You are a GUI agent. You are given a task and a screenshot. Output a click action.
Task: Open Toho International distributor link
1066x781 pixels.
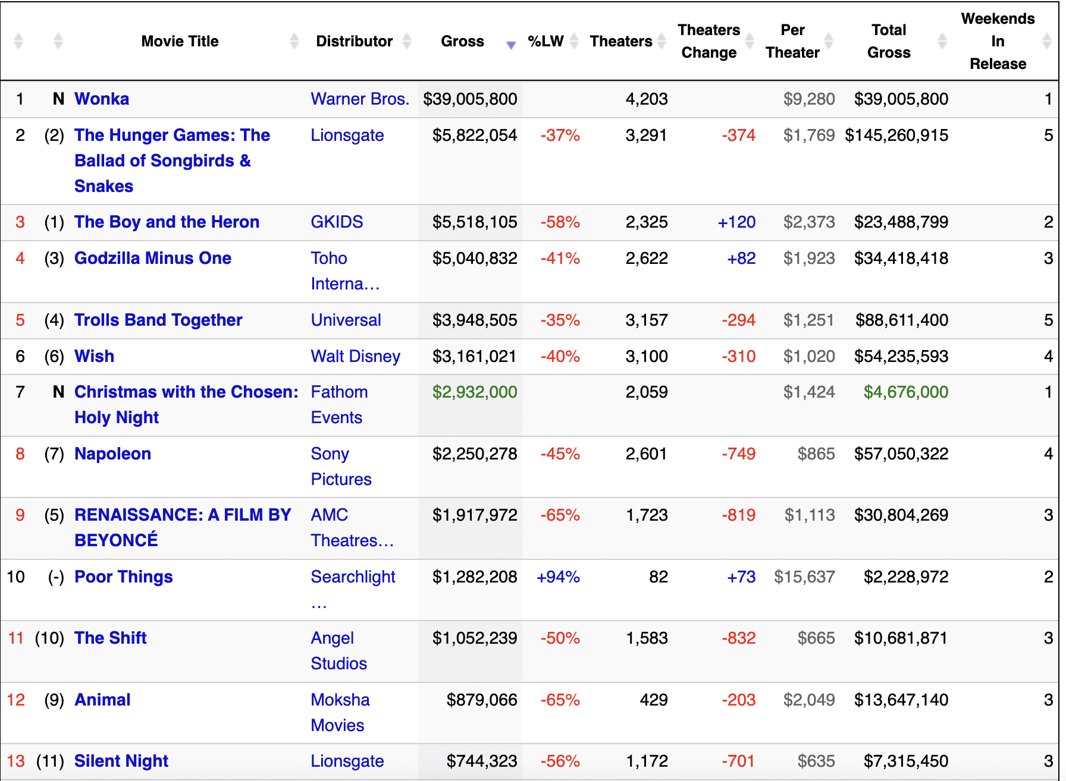[345, 271]
